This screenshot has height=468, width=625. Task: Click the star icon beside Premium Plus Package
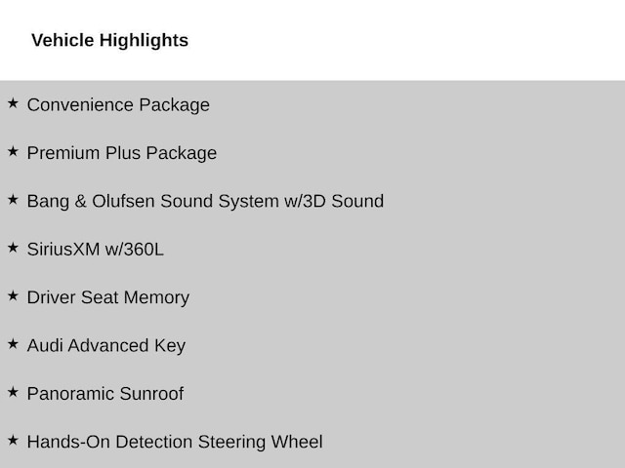coord(13,151)
